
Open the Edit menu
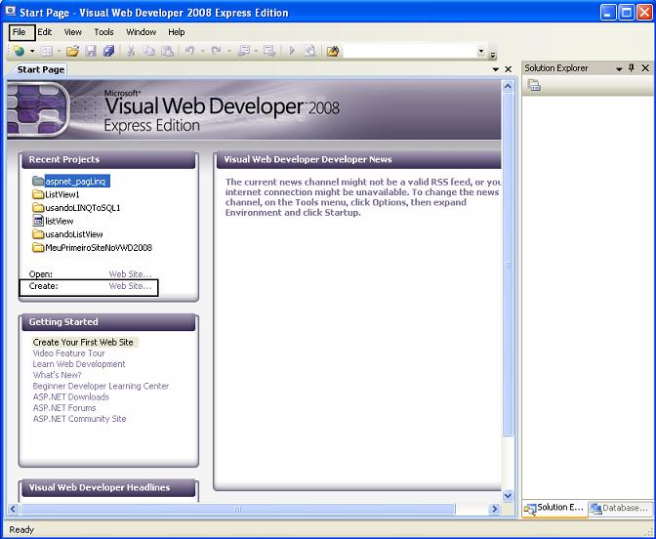click(x=44, y=32)
